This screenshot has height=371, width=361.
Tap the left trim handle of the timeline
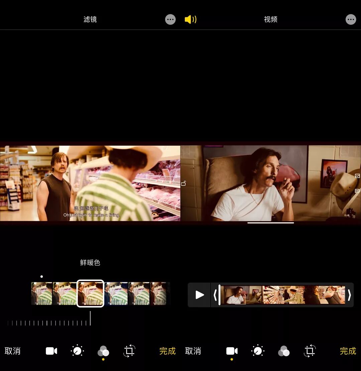215,295
